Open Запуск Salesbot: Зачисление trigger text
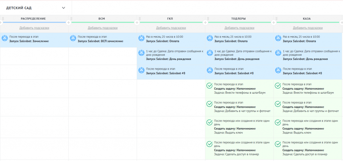 (x=29, y=41)
